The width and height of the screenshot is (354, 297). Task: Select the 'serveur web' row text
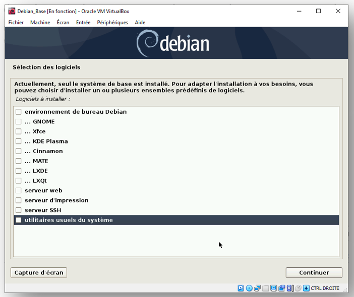[43, 190]
